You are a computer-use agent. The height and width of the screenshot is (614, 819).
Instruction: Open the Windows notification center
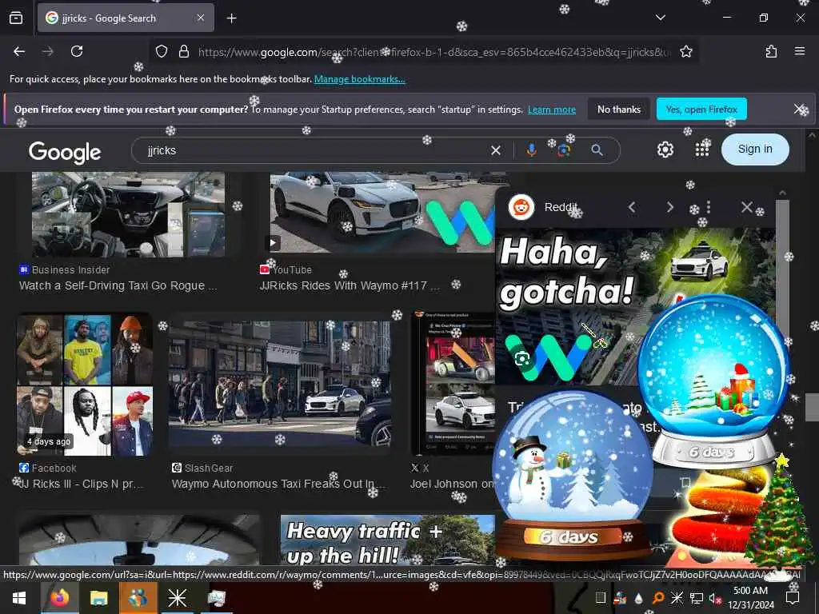(x=793, y=598)
